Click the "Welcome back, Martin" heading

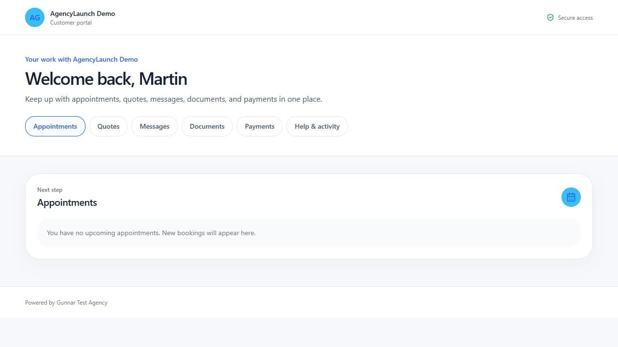tap(106, 79)
